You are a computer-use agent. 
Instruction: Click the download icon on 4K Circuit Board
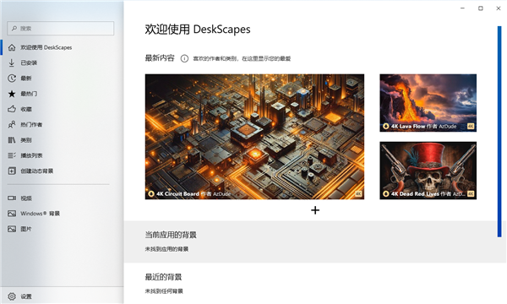pyautogui.click(x=151, y=194)
